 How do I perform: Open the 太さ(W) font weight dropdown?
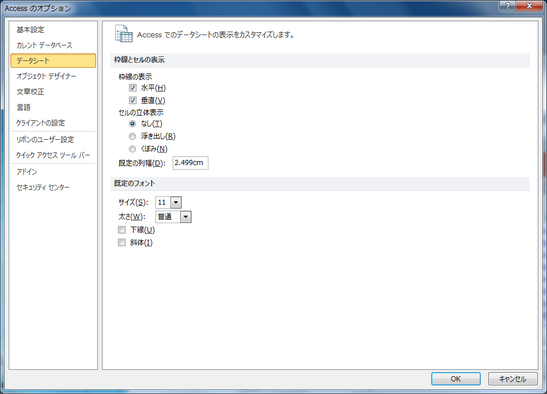click(x=185, y=217)
